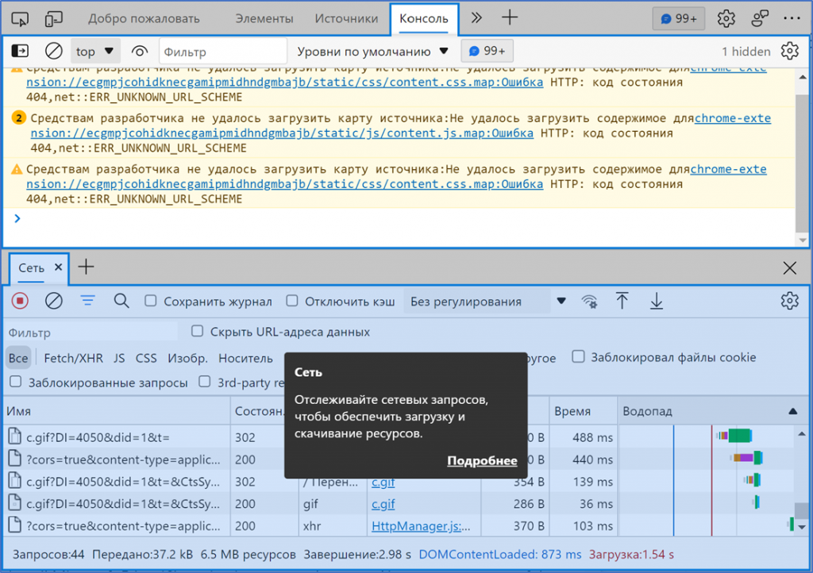
Task: Click the Подробнее link in tooltip
Action: click(x=482, y=461)
